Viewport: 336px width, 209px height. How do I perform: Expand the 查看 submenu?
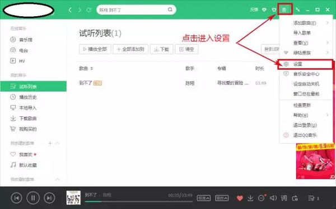click(x=328, y=42)
